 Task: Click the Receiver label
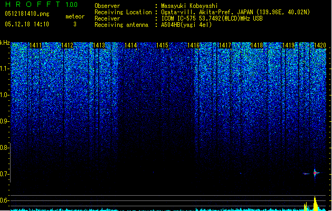coord(107,18)
